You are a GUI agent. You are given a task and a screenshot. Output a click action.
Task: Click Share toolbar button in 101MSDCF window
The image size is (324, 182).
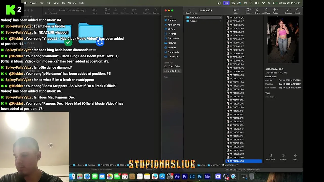click(x=257, y=11)
